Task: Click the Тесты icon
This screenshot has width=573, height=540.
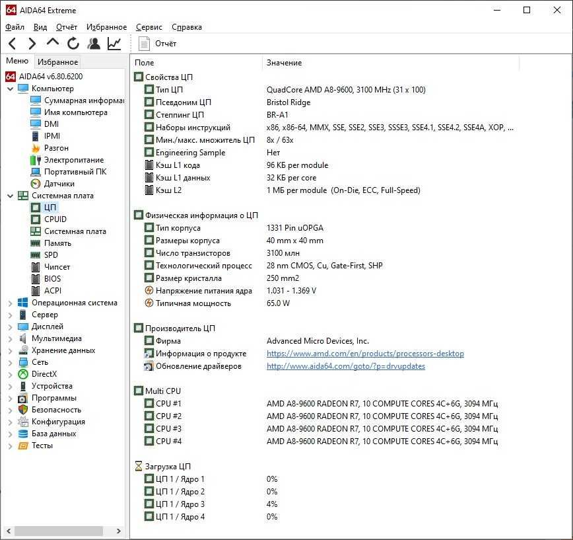Action: 22,445
